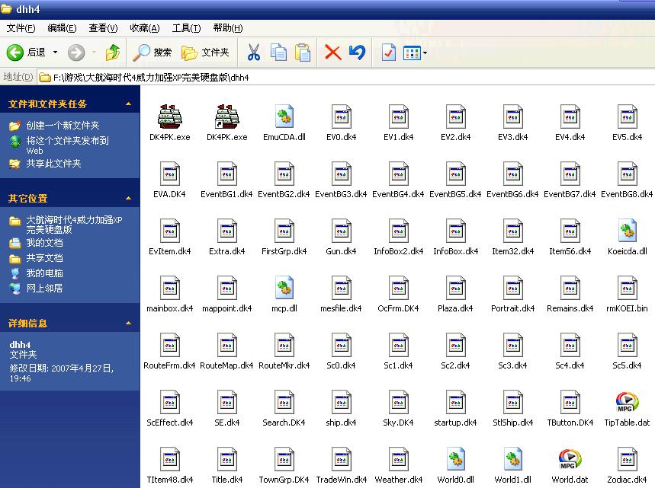Click the Cut scissors toolbar icon
Viewport: 655px width, 488px height.
pos(254,53)
